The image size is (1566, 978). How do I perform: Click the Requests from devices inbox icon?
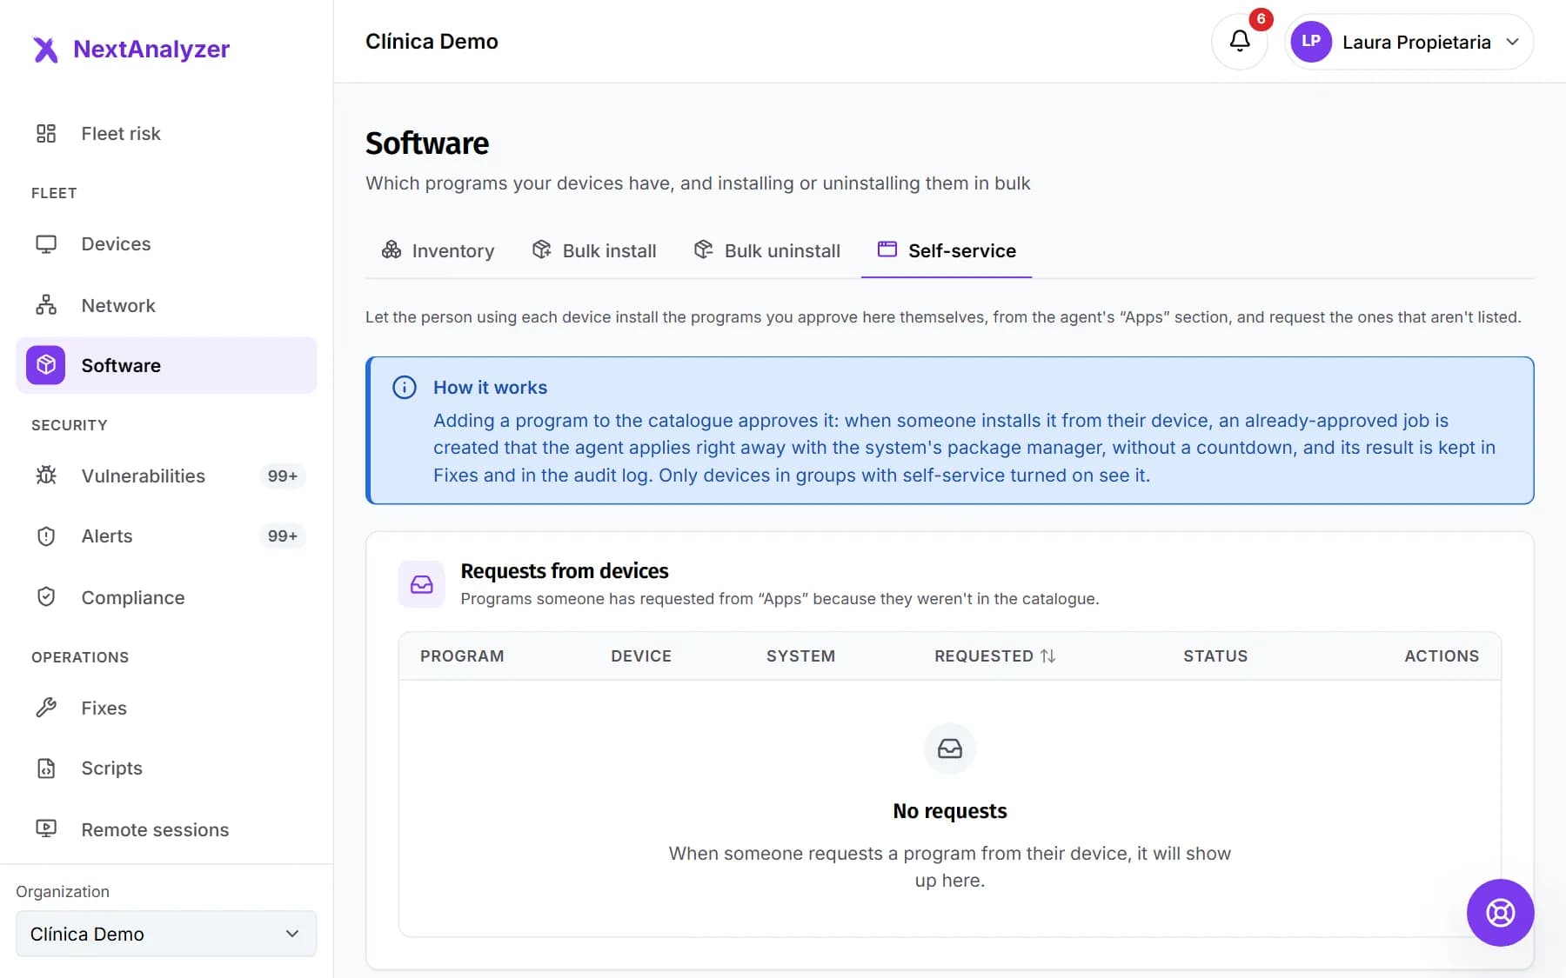[422, 584]
